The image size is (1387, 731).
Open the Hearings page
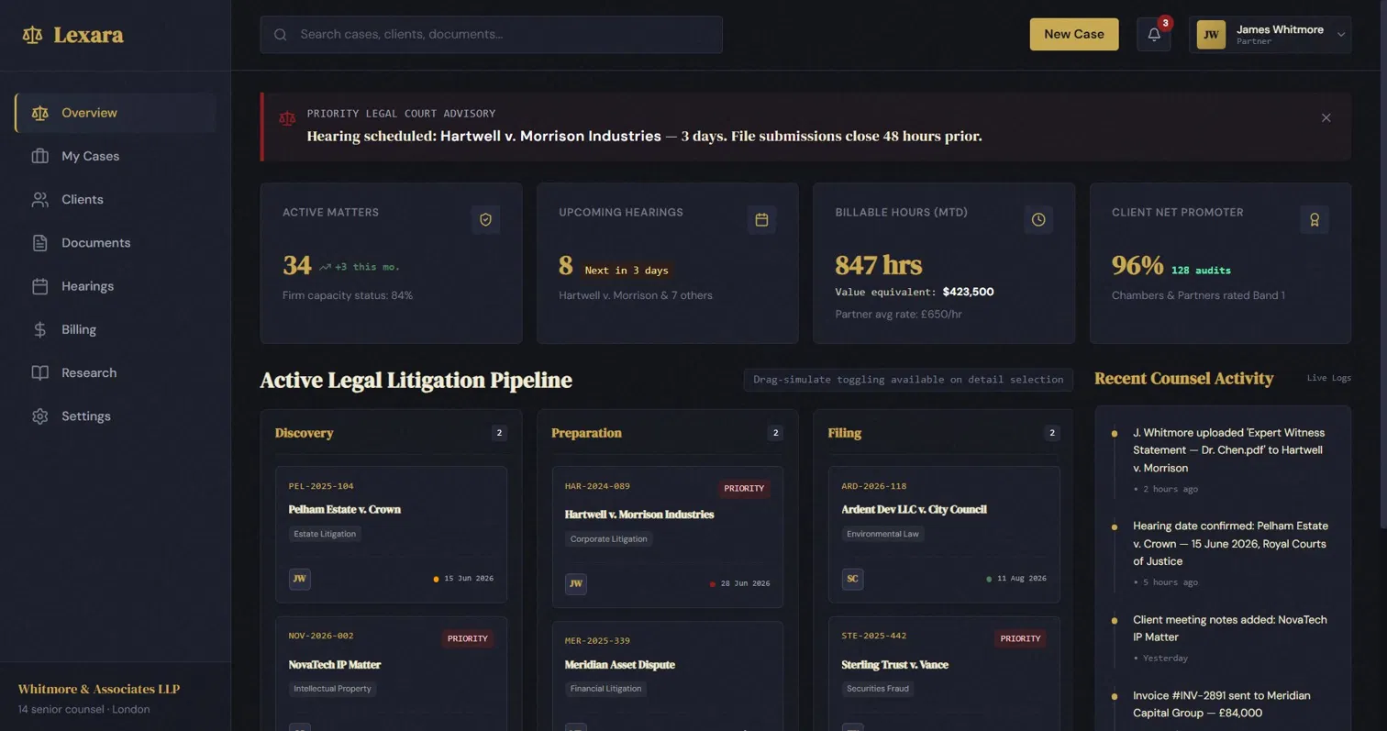tap(116, 286)
